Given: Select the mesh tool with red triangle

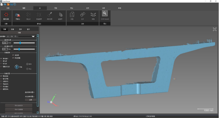Looking at the screenshot, I should [x=18, y=15].
